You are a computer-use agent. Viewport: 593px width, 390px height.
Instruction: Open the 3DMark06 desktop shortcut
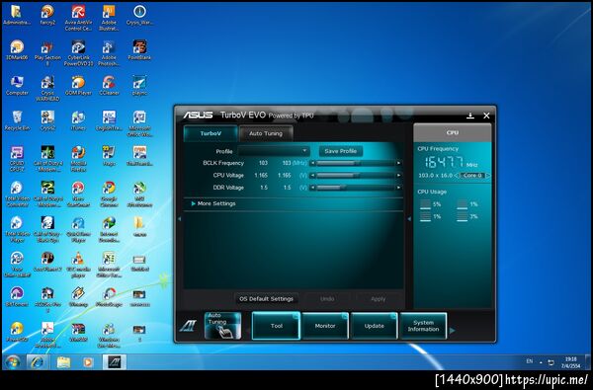coord(17,50)
